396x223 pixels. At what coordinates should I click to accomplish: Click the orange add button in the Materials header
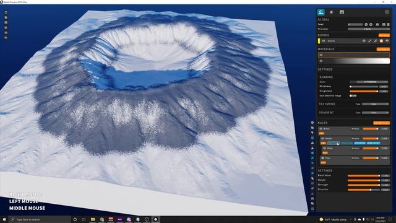click(x=383, y=50)
